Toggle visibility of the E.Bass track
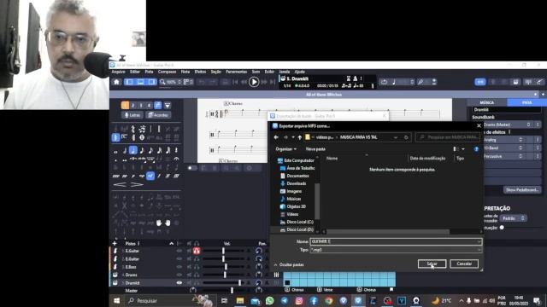 tap(179, 267)
